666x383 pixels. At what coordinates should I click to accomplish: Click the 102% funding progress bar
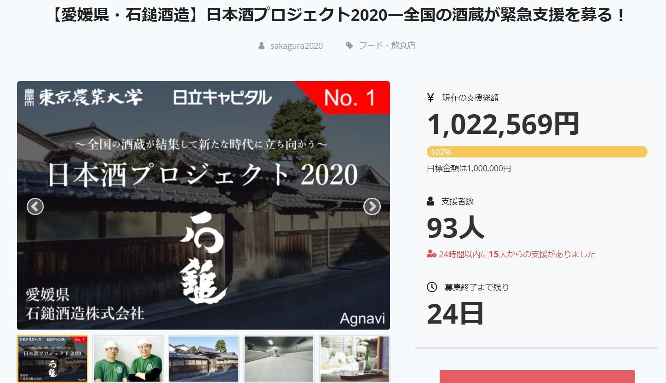pyautogui.click(x=537, y=152)
